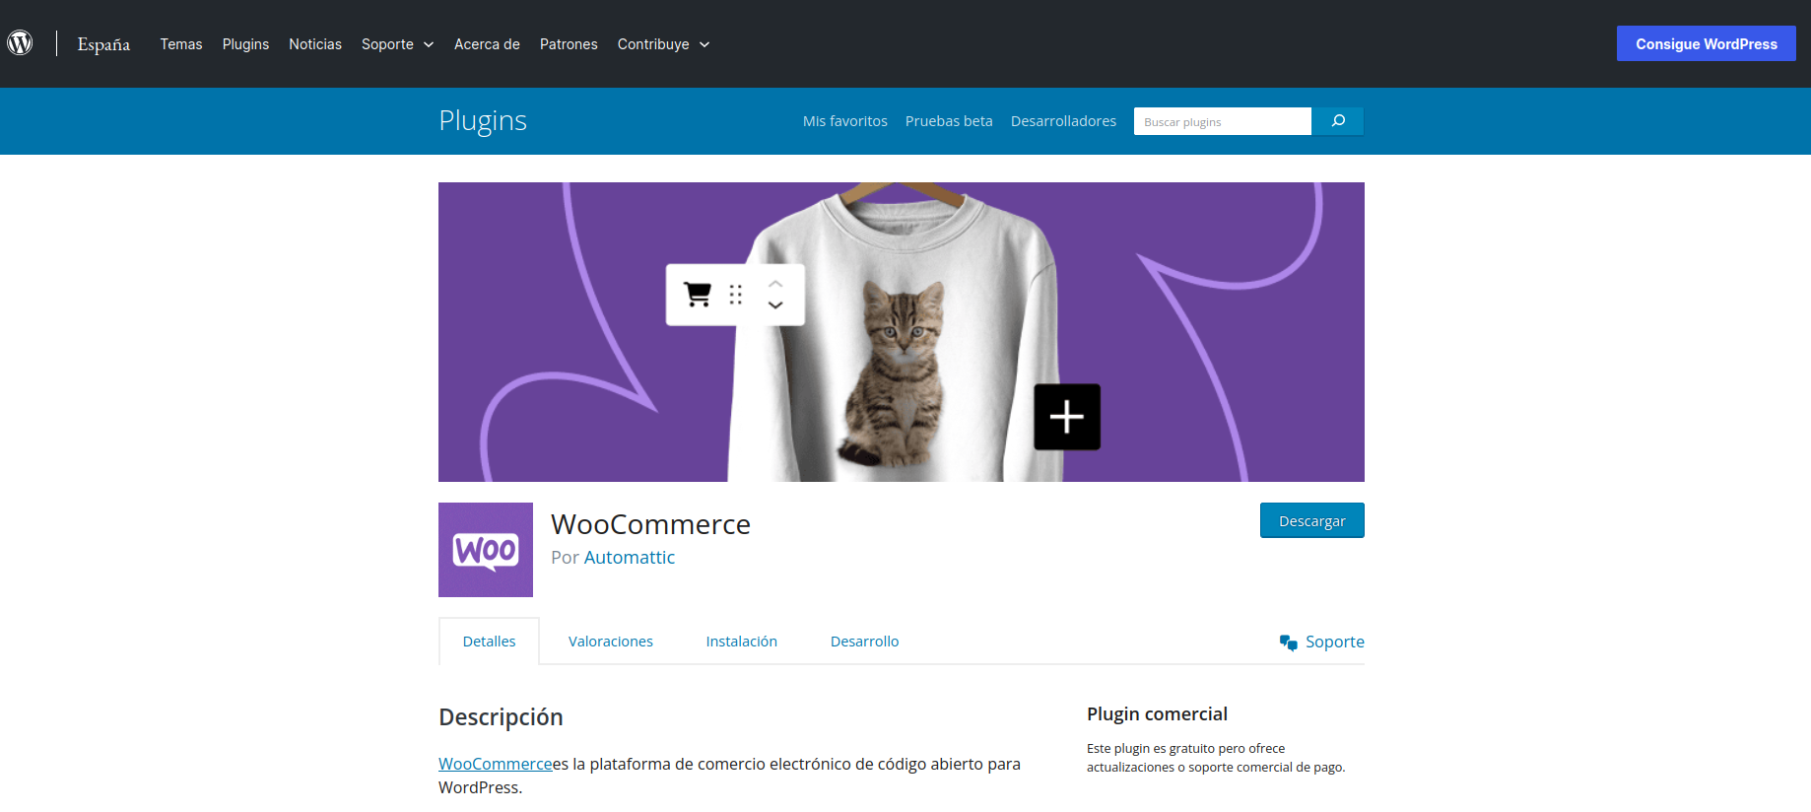Click the WooCommerce purple logo icon
The image size is (1811, 812).
(486, 550)
